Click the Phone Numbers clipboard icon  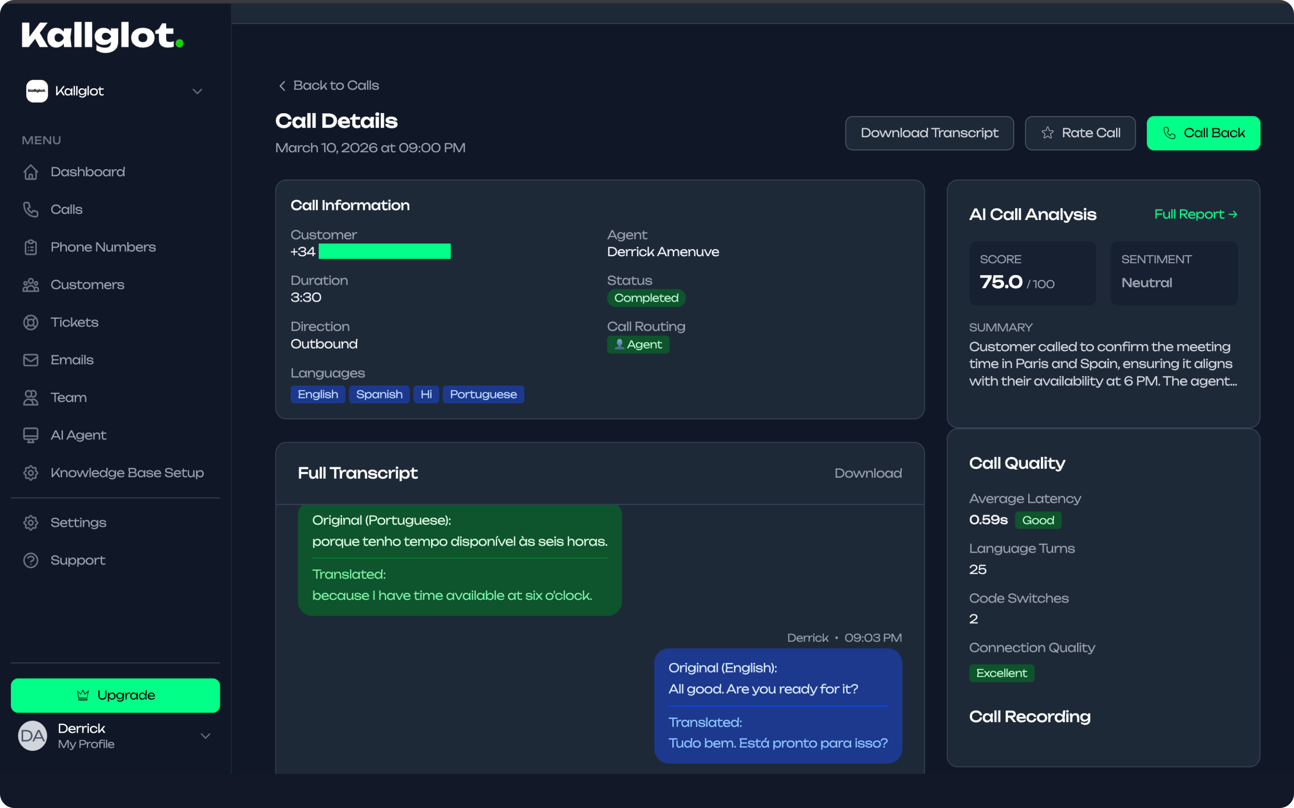[31, 246]
